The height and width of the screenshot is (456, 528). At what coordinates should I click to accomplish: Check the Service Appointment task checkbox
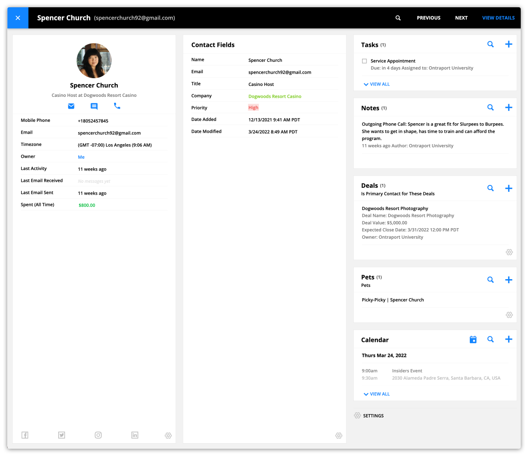(x=364, y=60)
